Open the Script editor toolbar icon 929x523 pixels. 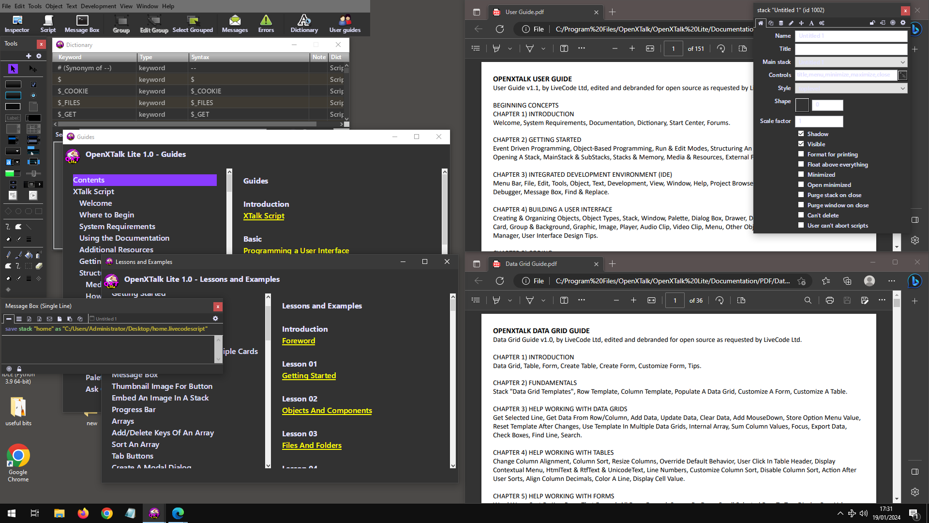pyautogui.click(x=48, y=24)
